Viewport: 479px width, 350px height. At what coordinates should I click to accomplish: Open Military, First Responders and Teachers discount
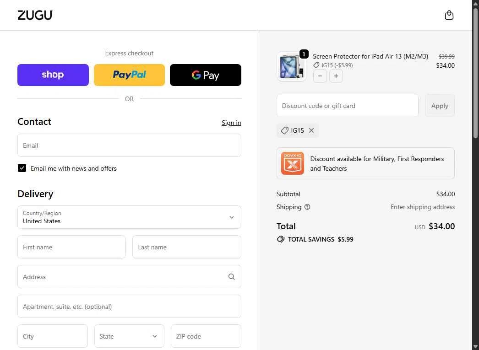point(366,163)
